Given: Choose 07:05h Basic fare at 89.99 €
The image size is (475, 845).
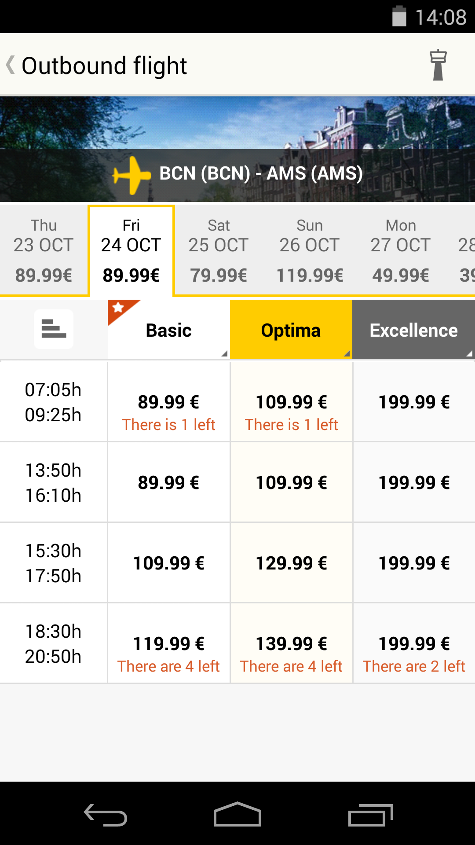Looking at the screenshot, I should tap(169, 402).
